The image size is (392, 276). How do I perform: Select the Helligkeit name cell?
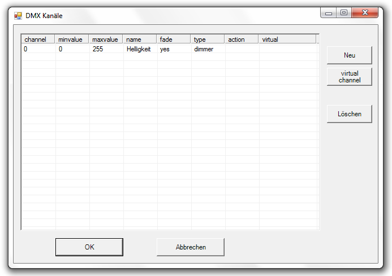(139, 50)
